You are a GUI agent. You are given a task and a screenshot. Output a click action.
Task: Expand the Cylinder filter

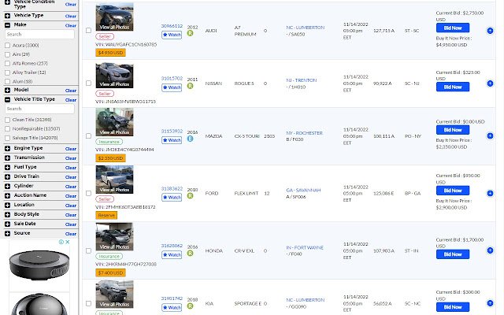click(x=7, y=186)
